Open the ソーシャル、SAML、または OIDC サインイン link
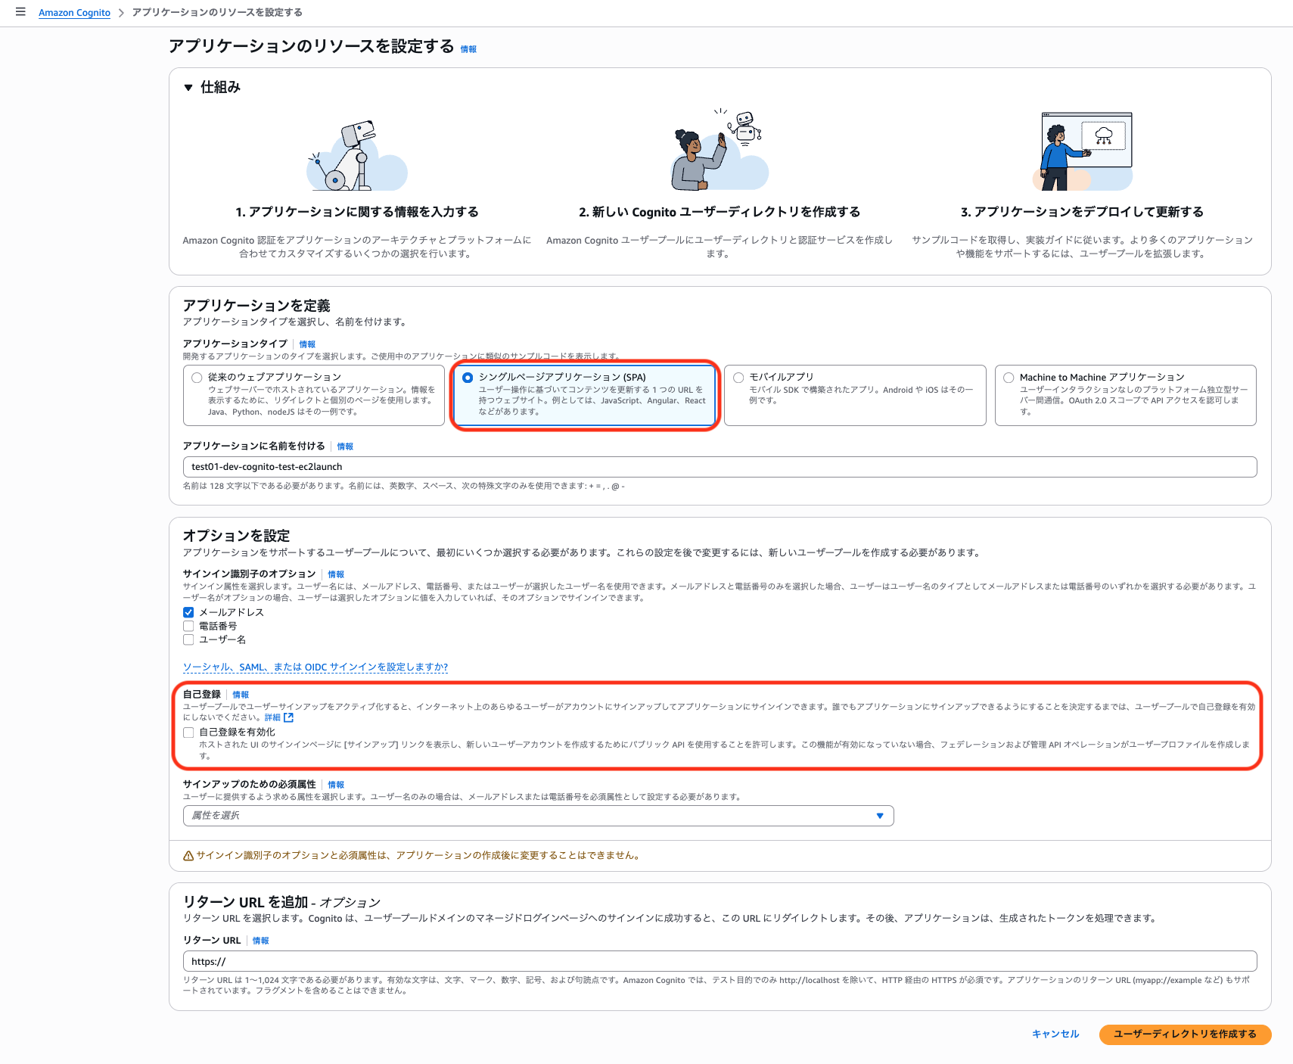The width and height of the screenshot is (1293, 1064). pos(315,667)
